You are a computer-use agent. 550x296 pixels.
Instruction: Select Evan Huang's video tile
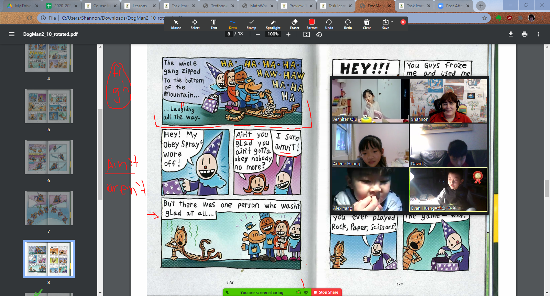448,190
